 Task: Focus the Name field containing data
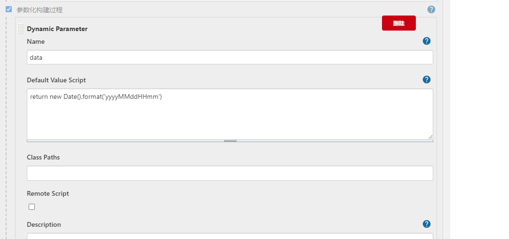[230, 57]
